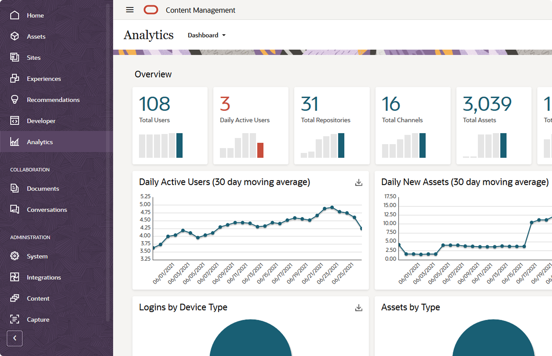The height and width of the screenshot is (356, 552).
Task: Click the Home house icon in sidebar
Action: pyautogui.click(x=15, y=15)
